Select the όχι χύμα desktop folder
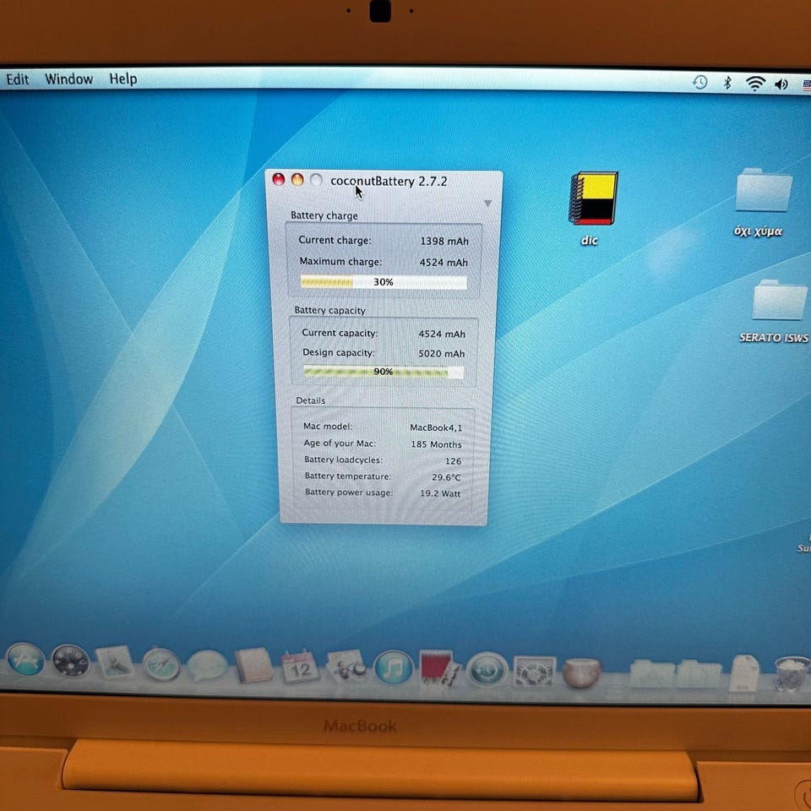Screen dimensions: 811x811 [764, 189]
